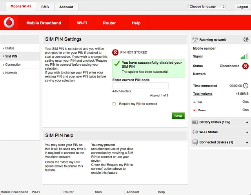
Task: Open the Account tab
Action: (66, 7)
